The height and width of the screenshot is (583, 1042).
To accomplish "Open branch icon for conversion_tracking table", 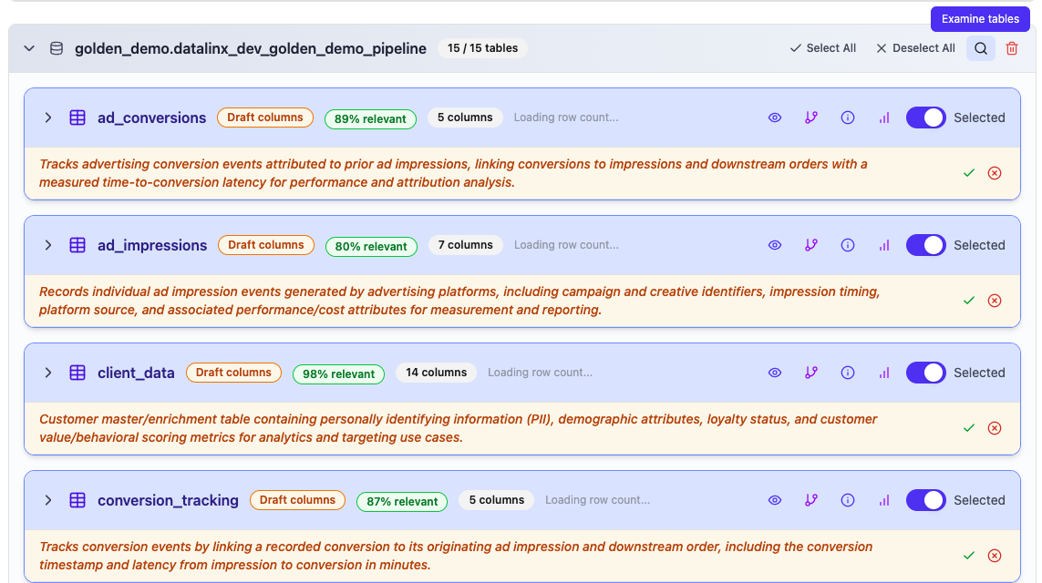I will pos(811,500).
